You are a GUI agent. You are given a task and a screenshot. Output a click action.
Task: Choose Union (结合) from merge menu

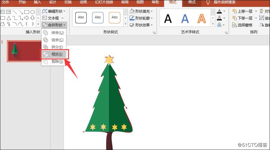click(54, 32)
